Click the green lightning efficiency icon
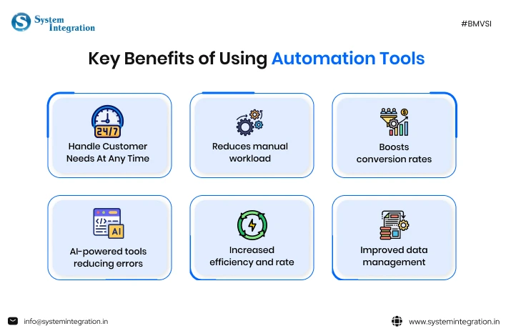506x336 pixels. click(x=251, y=224)
